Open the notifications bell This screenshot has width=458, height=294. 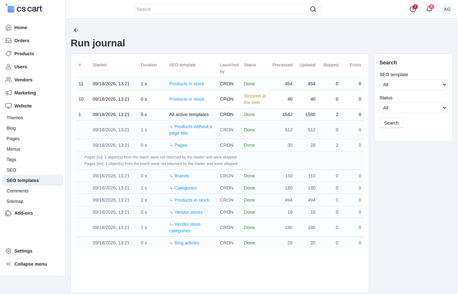click(429, 9)
